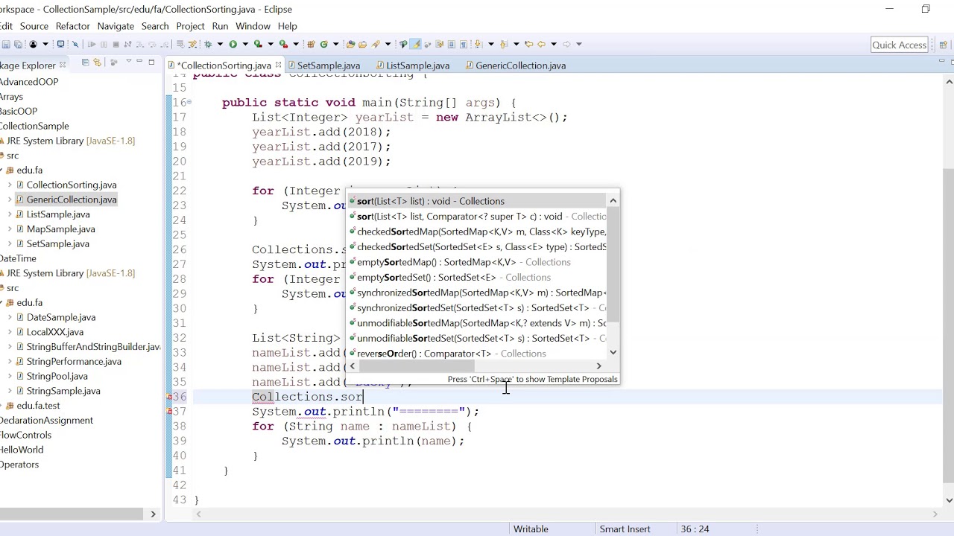
Task: Close the CollectionSorting.java editor tab
Action: (x=278, y=66)
